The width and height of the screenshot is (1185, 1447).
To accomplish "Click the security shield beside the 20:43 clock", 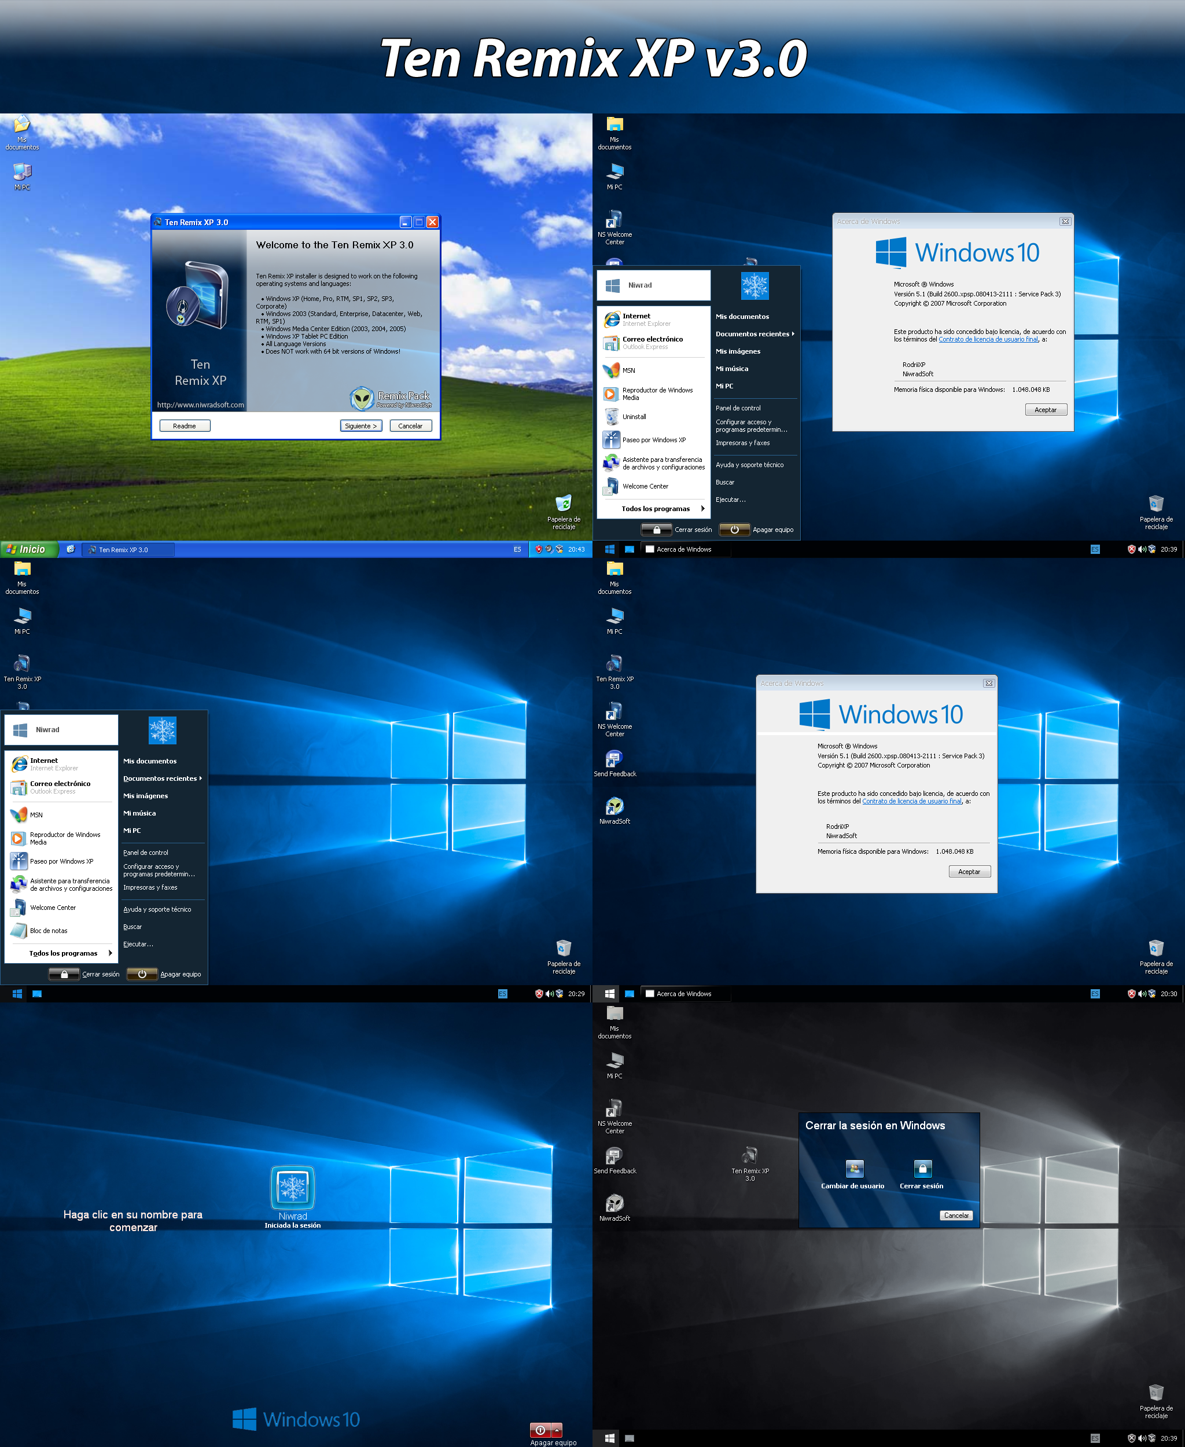I will (539, 549).
